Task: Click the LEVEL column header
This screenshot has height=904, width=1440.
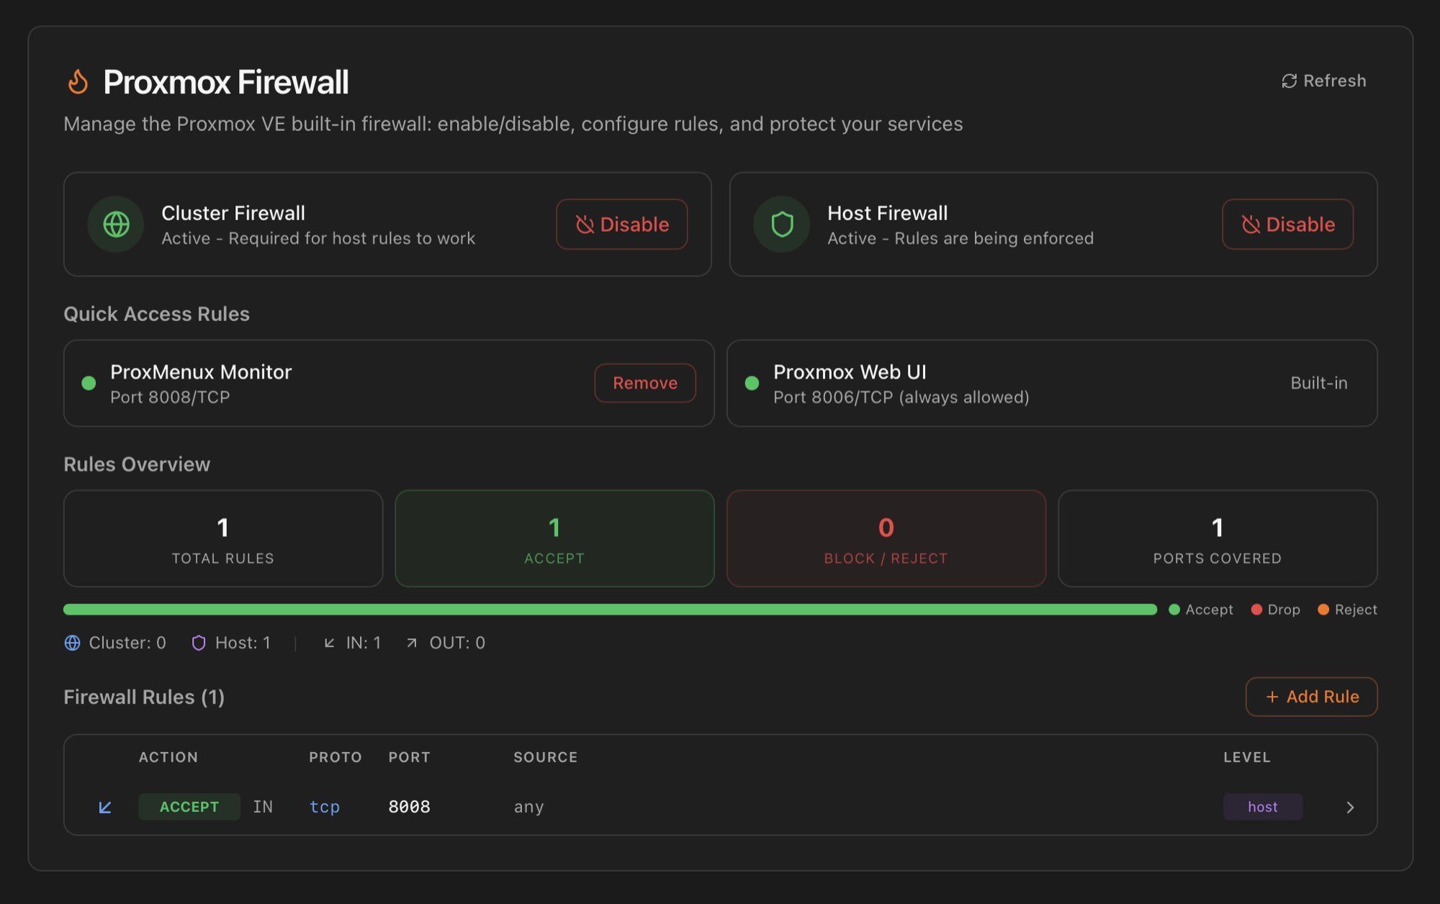Action: (1247, 757)
